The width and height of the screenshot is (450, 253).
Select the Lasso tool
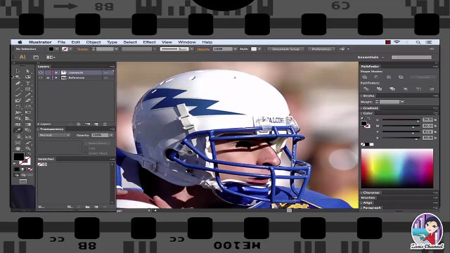click(x=28, y=77)
